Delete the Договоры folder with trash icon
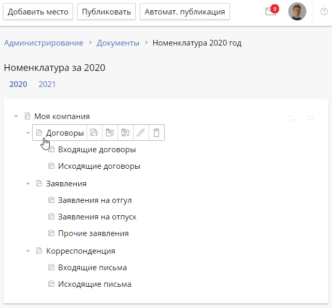 pyautogui.click(x=156, y=133)
